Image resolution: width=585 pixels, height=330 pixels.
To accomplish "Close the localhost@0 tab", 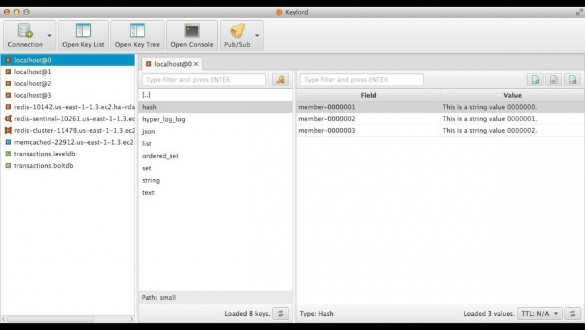I will [196, 64].
